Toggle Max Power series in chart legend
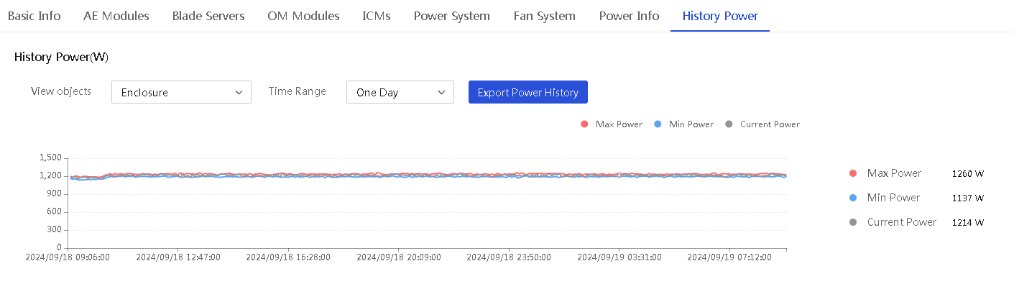 click(612, 124)
